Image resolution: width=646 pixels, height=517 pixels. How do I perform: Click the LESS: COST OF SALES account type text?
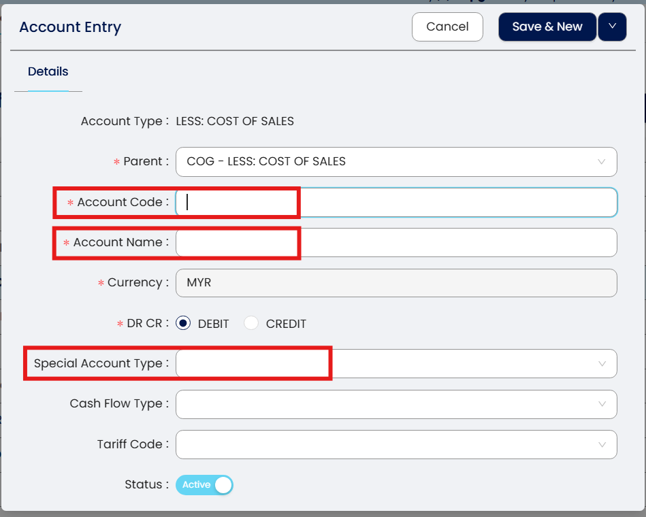pos(235,122)
